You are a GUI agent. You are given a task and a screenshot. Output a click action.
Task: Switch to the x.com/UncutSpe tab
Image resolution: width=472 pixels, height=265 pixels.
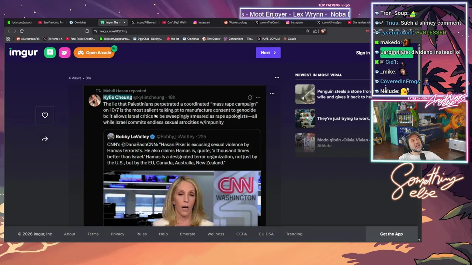coord(329,22)
